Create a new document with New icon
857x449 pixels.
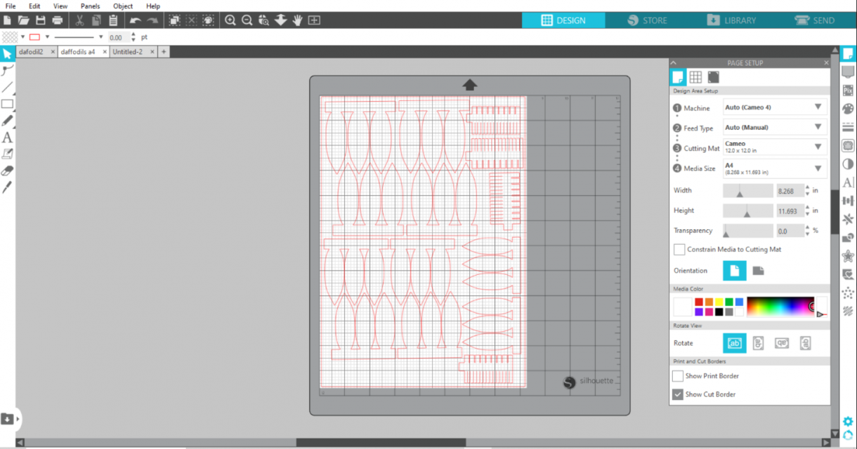tap(7, 20)
